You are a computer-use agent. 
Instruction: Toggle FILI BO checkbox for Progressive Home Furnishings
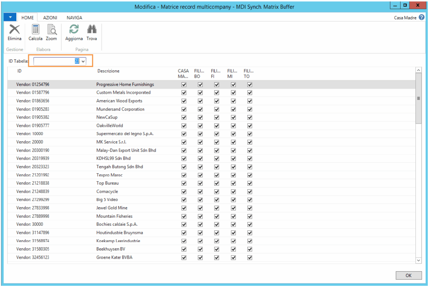(200, 85)
